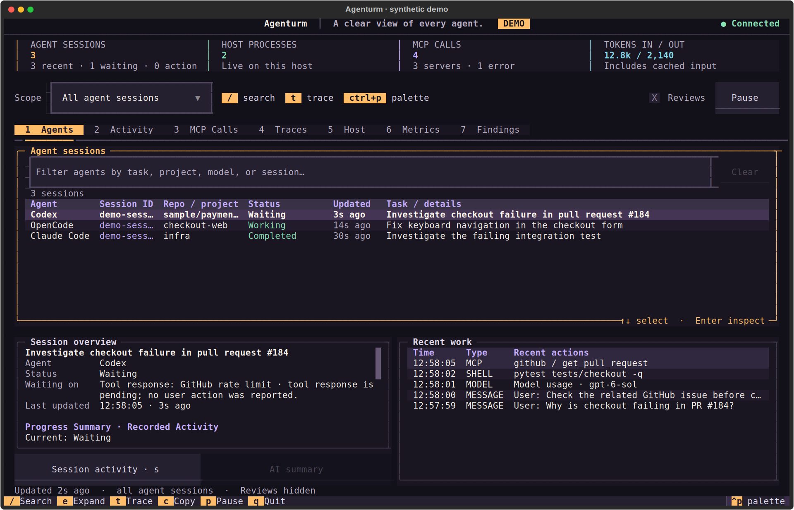Screen dimensions: 794x510
Task: Click the 12:57:59 MESSAGE row
Action: pyautogui.click(x=588, y=406)
